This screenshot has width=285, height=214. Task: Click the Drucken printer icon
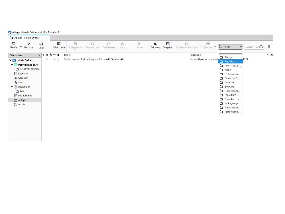pos(208,44)
